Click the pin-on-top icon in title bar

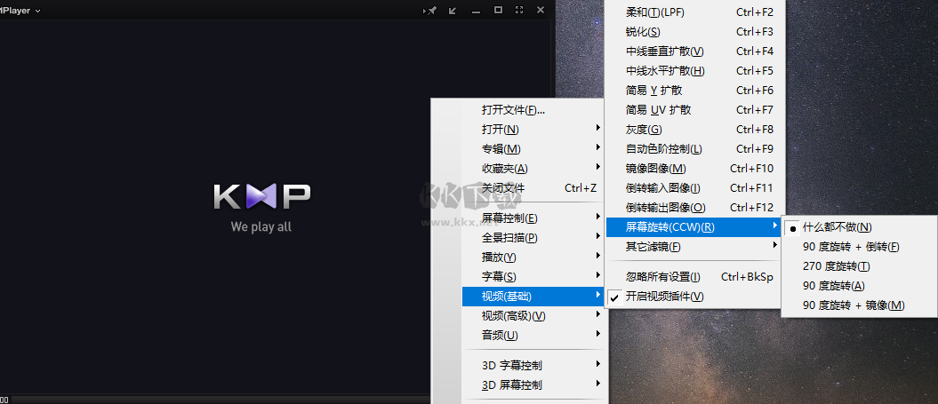click(431, 11)
